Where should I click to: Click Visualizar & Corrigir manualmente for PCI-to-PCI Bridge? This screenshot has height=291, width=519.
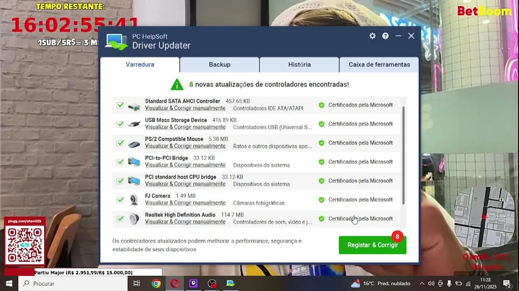[185, 165]
